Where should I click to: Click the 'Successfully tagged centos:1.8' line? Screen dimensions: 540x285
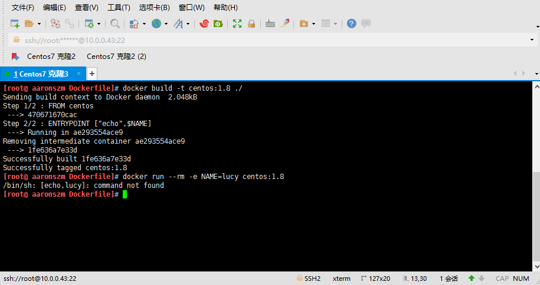[65, 168]
